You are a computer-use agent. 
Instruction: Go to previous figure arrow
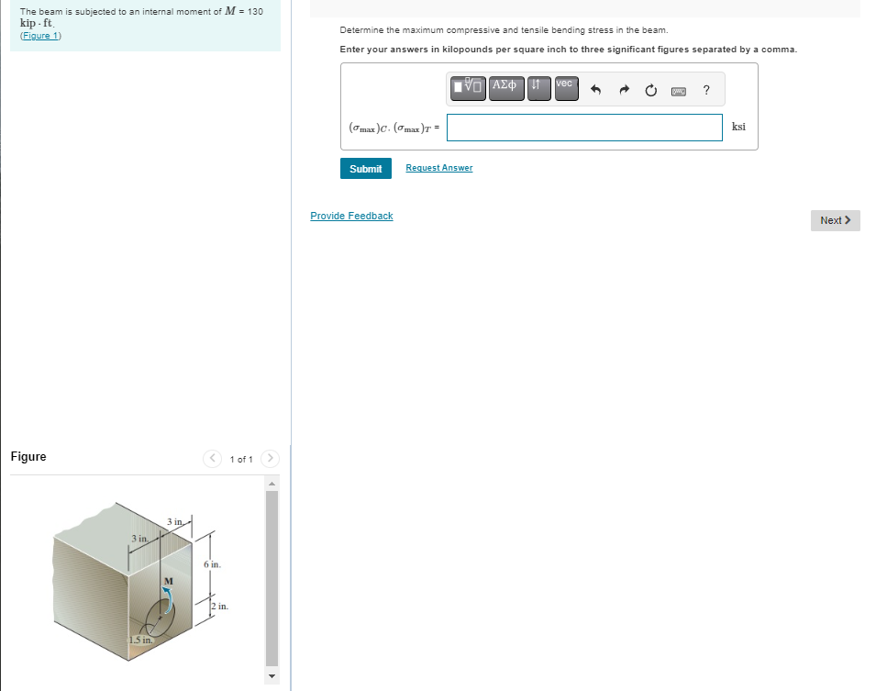(x=212, y=459)
